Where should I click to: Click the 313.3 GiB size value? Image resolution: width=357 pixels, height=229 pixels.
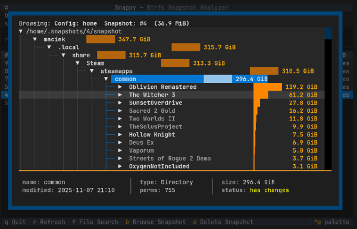coord(209,63)
